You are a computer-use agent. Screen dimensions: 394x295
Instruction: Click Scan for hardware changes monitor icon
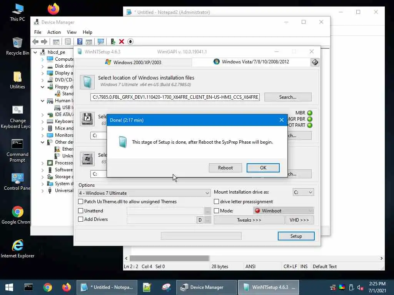click(101, 41)
